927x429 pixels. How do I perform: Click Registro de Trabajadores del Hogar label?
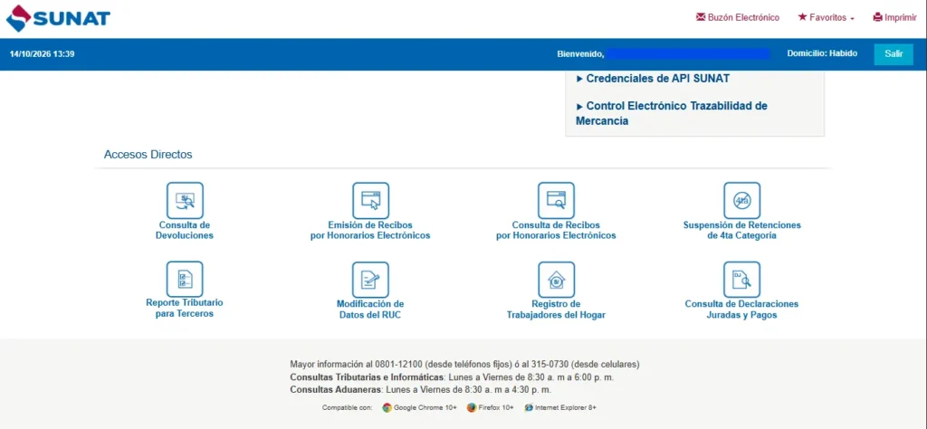coord(557,310)
